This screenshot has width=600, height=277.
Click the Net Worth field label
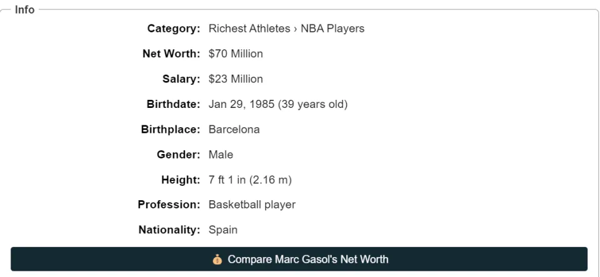(x=171, y=54)
